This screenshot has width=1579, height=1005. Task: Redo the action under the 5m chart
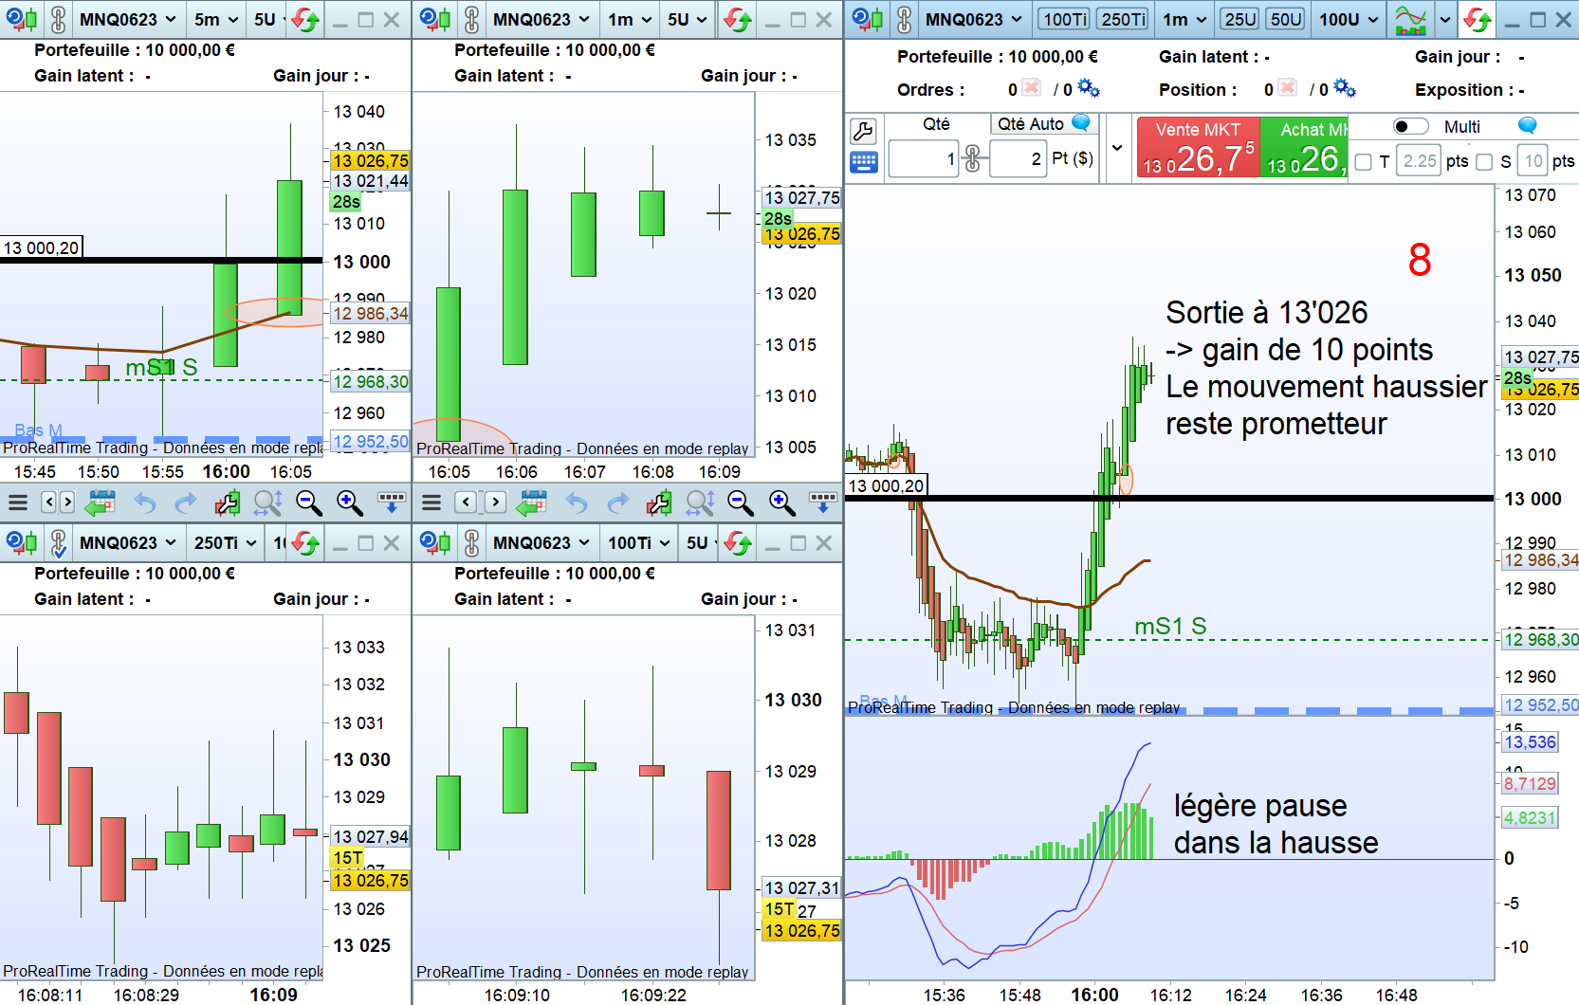[186, 502]
